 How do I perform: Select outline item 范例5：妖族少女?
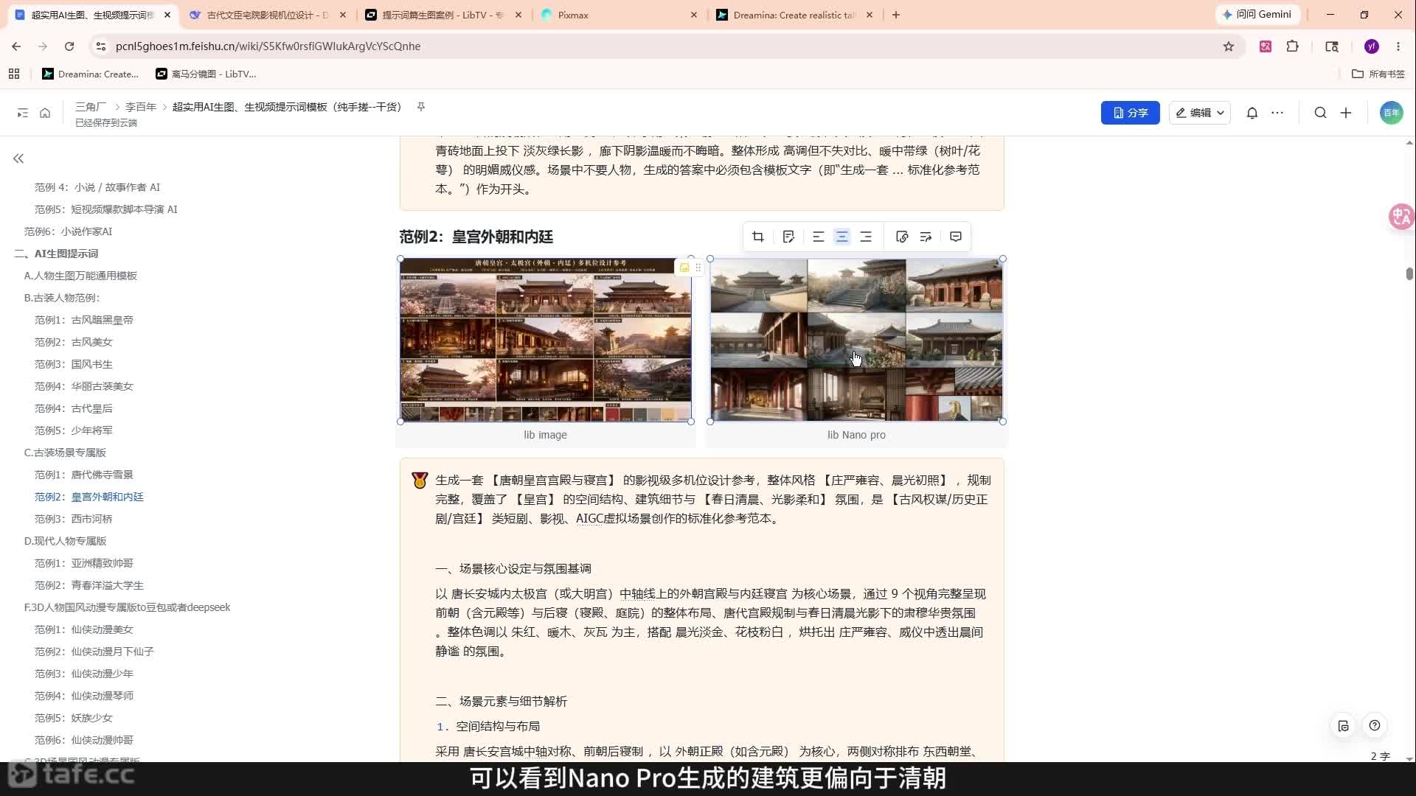74,718
